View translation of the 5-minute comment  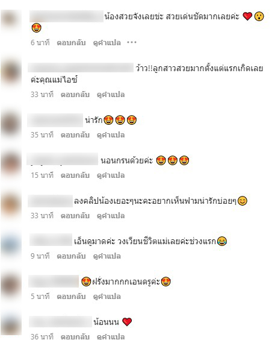pos(107,297)
